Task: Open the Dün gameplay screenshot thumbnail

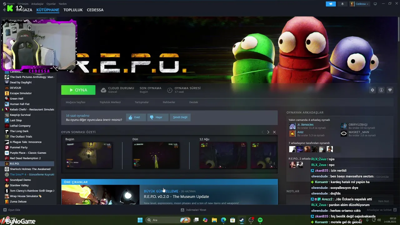Action: (156, 155)
